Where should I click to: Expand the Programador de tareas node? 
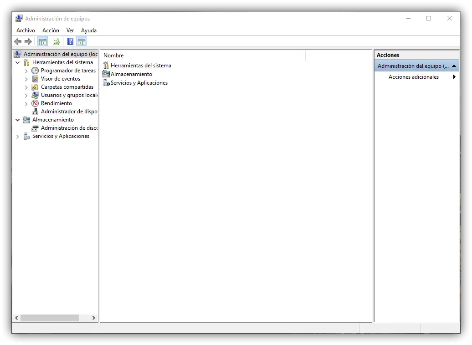click(x=26, y=71)
